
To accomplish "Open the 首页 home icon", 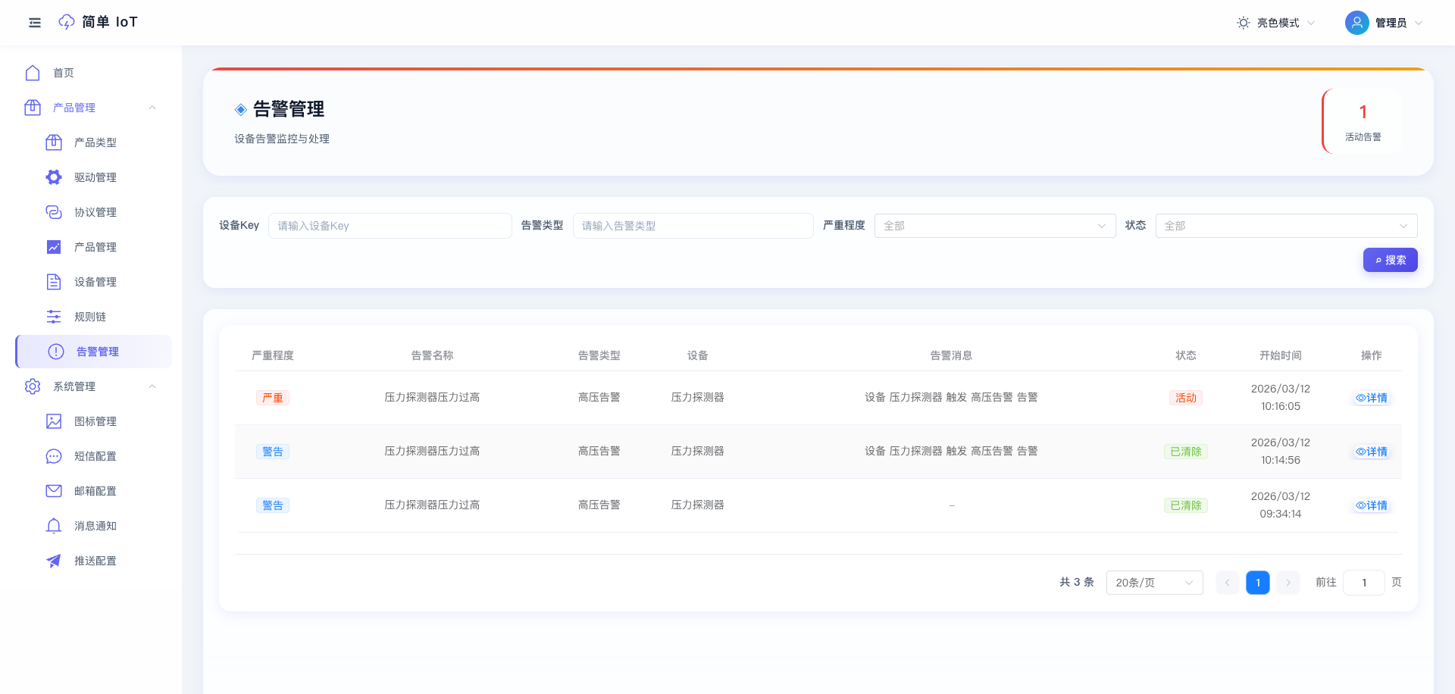I will [33, 73].
